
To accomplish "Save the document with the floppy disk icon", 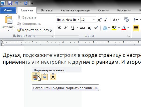I will pos(10,3).
